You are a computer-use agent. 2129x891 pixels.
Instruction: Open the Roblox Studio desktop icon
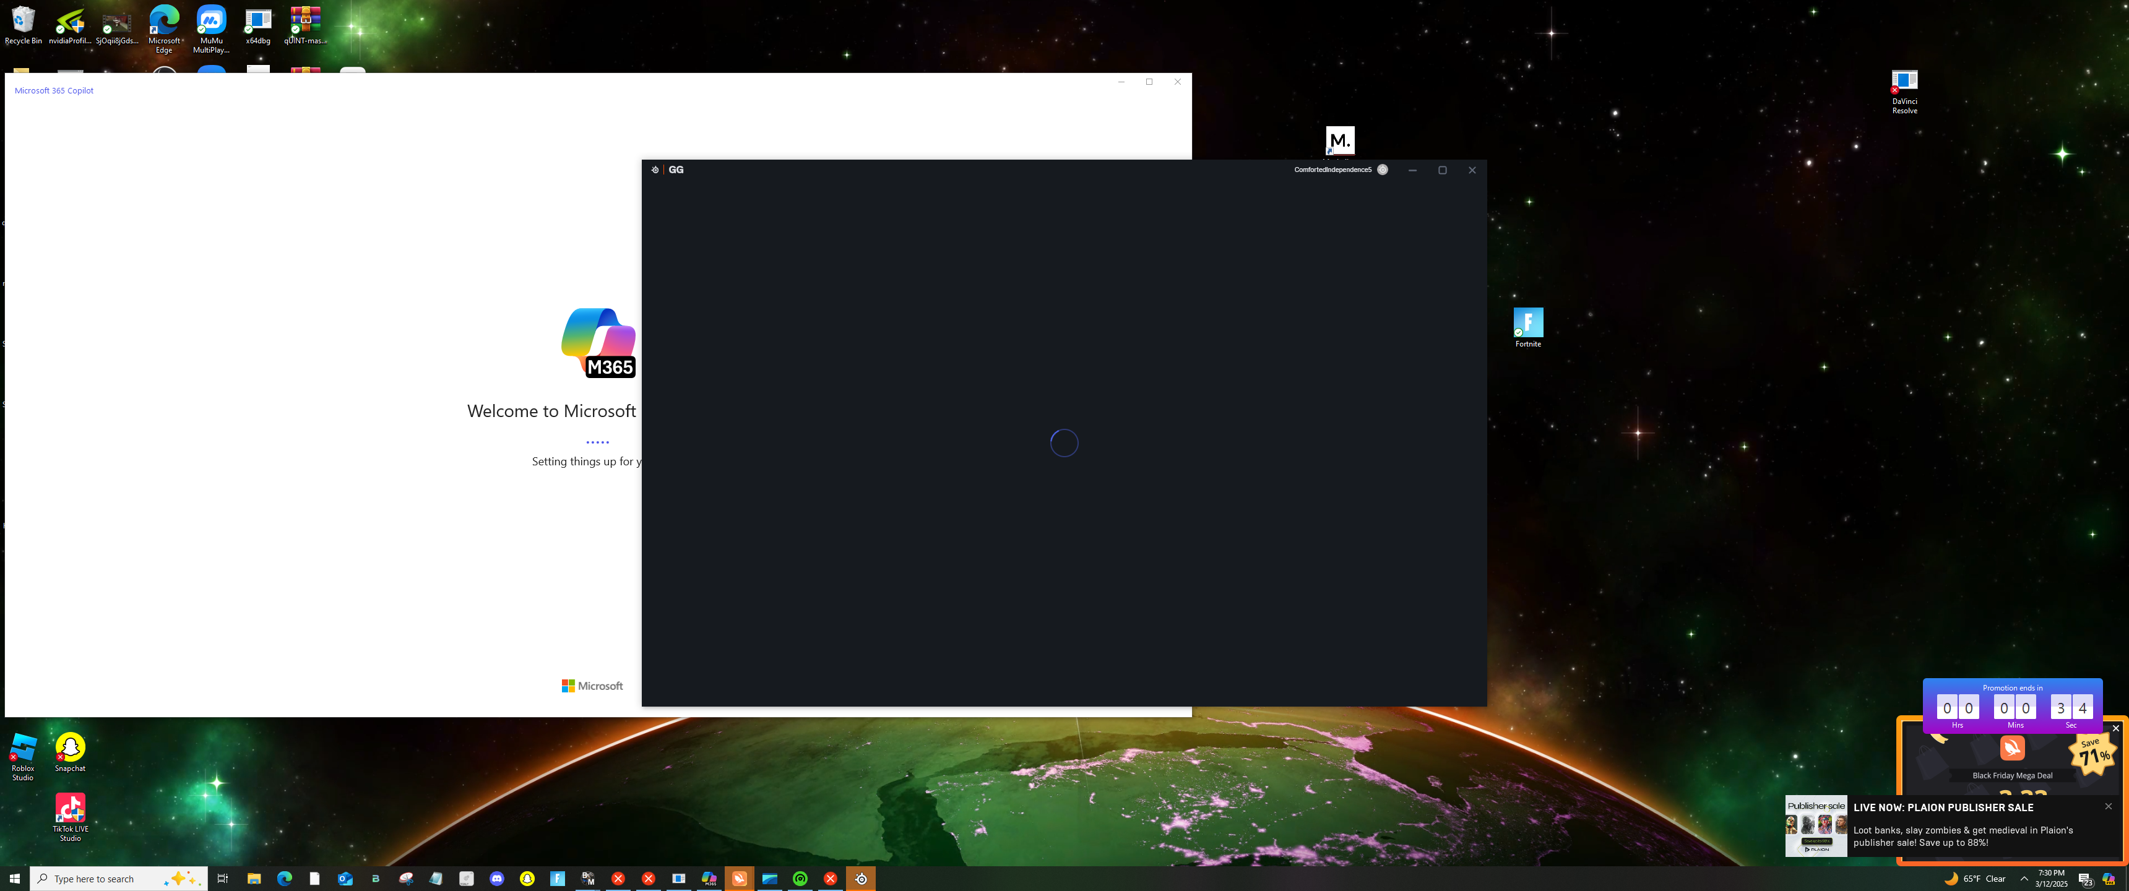23,756
